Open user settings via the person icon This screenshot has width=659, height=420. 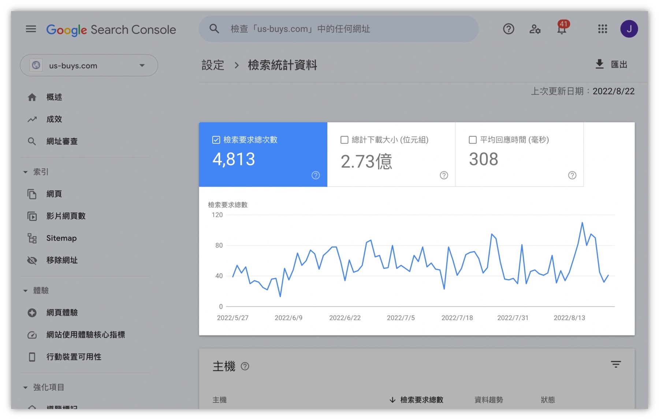(x=535, y=29)
